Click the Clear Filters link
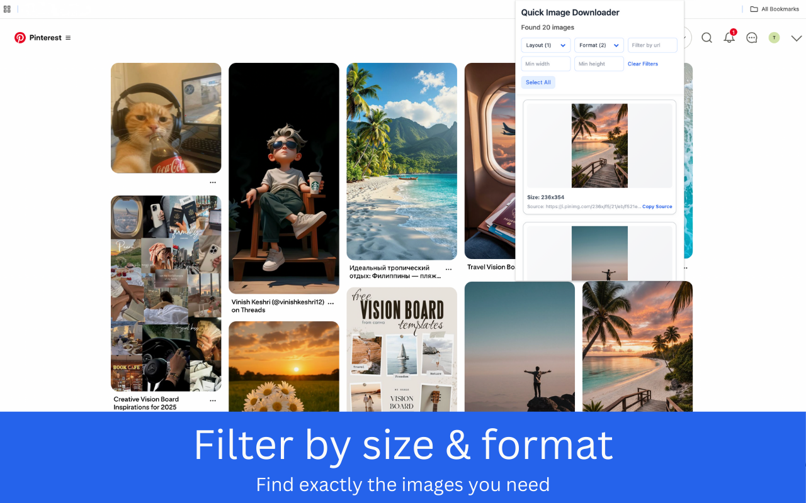This screenshot has width=806, height=503. coord(643,64)
